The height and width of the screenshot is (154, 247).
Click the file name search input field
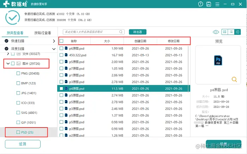pos(94,32)
